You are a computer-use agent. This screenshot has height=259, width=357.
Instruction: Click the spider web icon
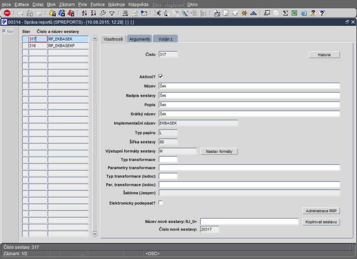pyautogui.click(x=244, y=13)
